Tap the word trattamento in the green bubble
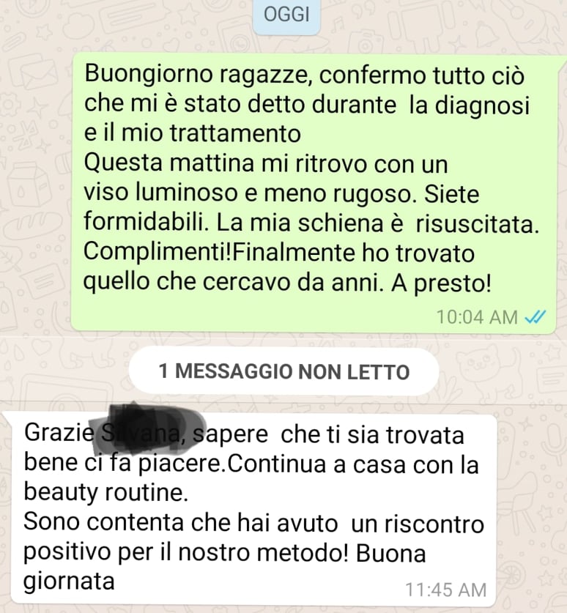The image size is (567, 613). click(235, 133)
